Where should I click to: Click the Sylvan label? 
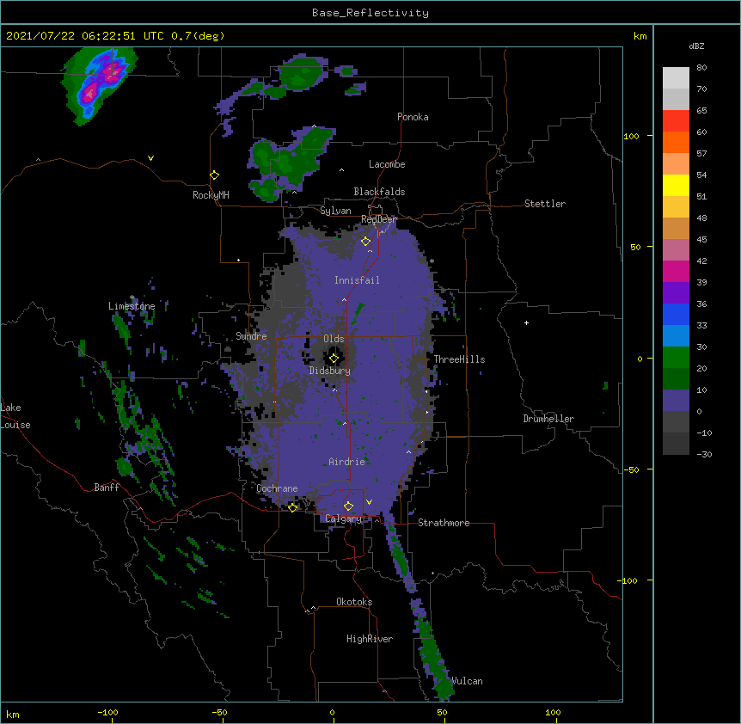click(x=335, y=211)
